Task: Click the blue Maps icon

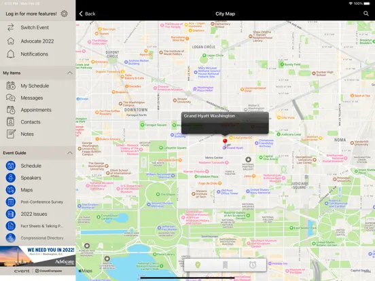Action: (10, 190)
